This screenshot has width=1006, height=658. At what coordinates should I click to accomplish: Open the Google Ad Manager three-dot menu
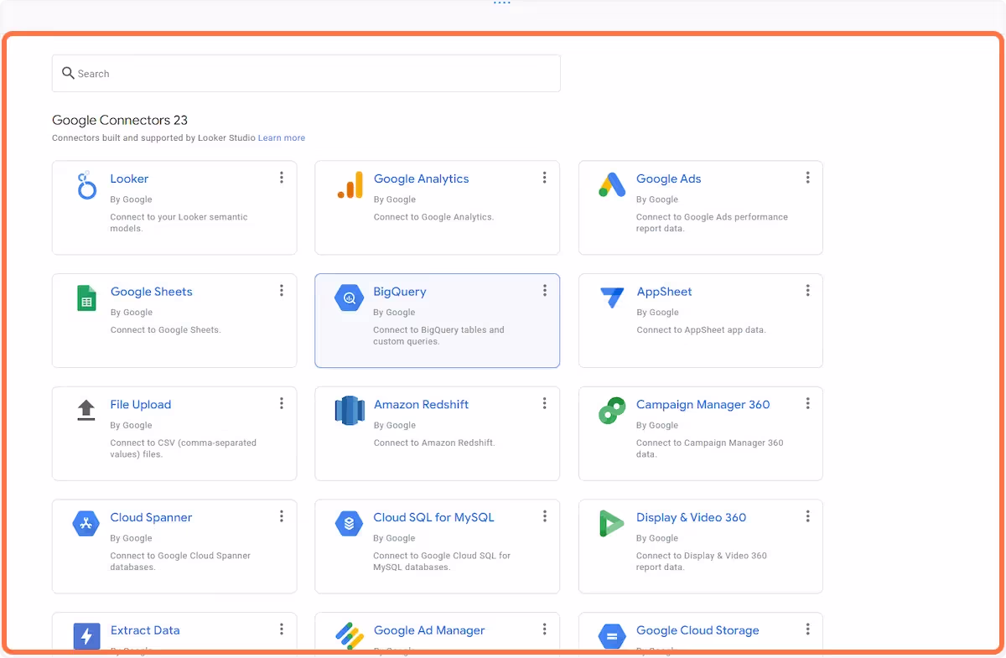coord(544,630)
